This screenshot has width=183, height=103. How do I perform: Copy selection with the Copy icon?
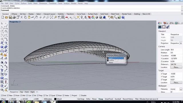point(25,17)
